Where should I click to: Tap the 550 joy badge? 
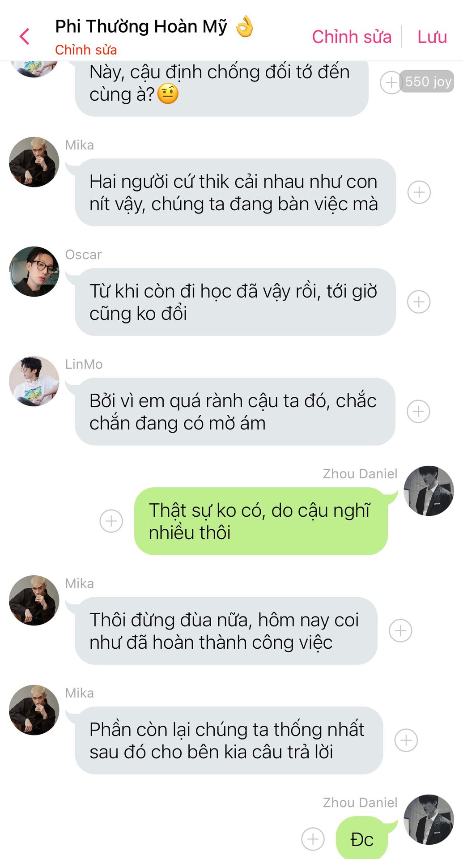[427, 81]
